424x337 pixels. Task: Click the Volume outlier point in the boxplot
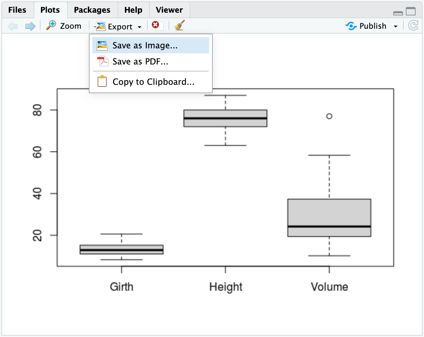pyautogui.click(x=329, y=116)
